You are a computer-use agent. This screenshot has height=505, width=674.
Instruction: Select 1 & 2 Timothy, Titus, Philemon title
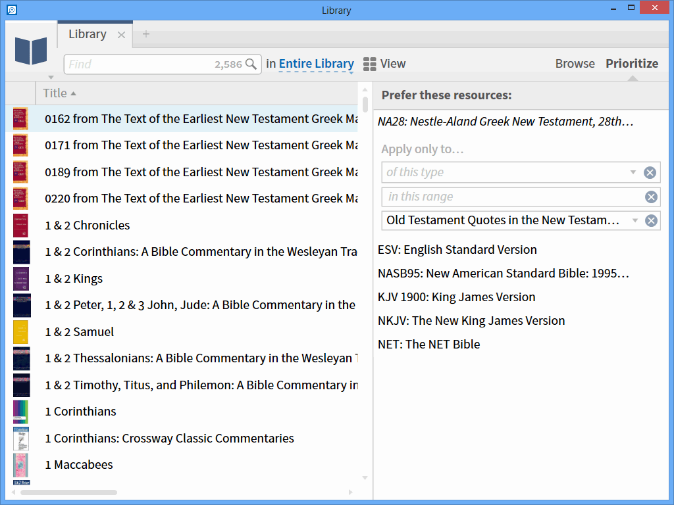(201, 385)
